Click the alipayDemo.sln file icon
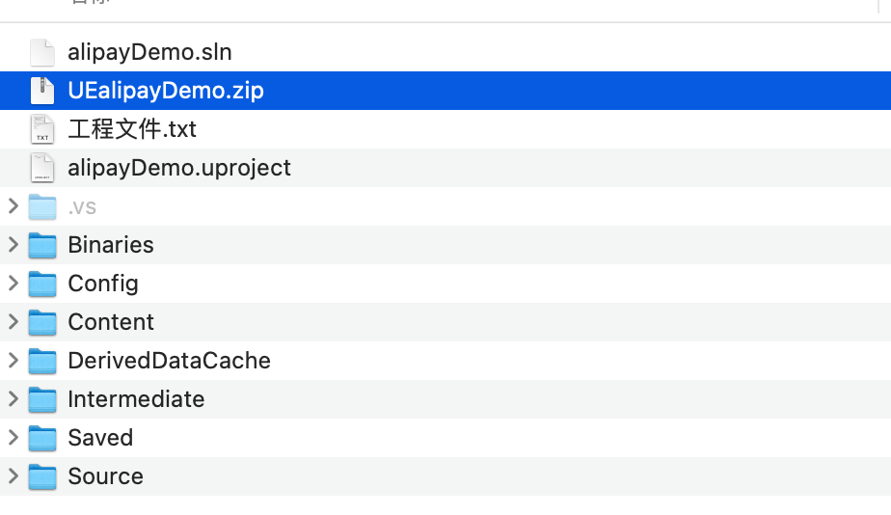The height and width of the screenshot is (515, 891). (x=42, y=52)
